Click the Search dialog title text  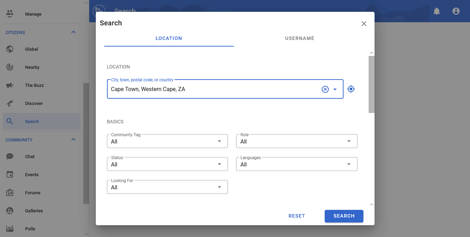[x=111, y=23]
